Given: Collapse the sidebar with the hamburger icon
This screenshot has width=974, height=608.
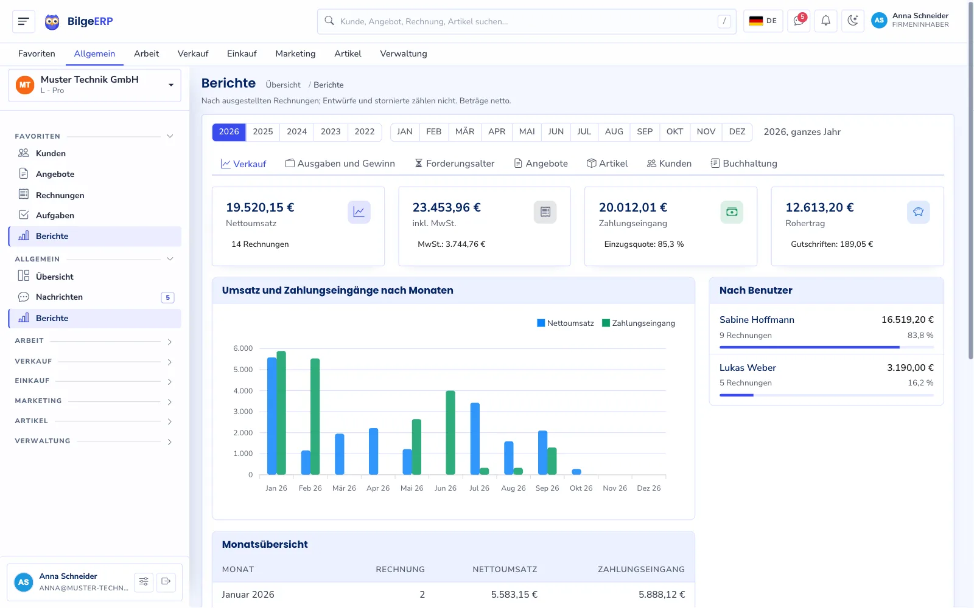Looking at the screenshot, I should tap(24, 21).
